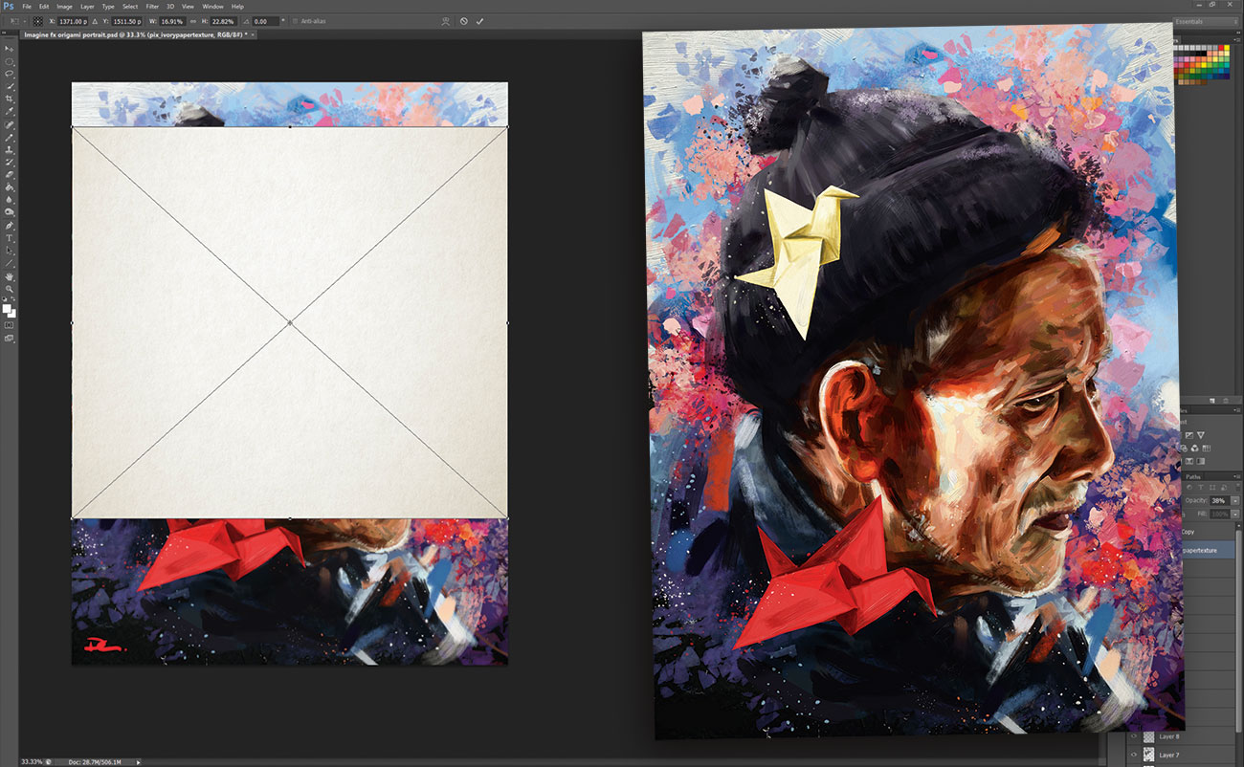Click the X position field
This screenshot has width=1244, height=767.
(72, 21)
